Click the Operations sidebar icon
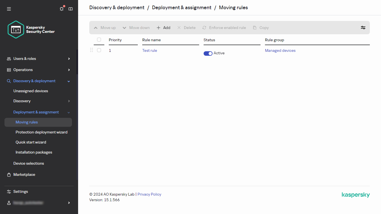 8,70
